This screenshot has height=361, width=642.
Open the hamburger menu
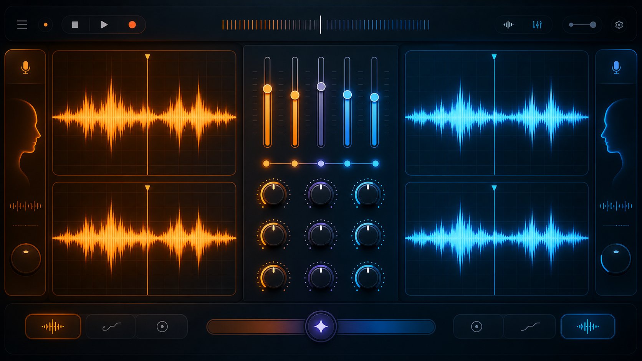point(22,25)
